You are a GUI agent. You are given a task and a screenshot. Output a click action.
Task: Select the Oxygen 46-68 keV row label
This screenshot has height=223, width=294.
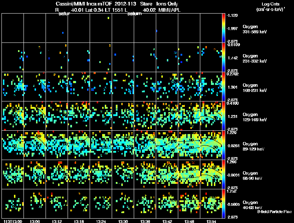coord(252,205)
